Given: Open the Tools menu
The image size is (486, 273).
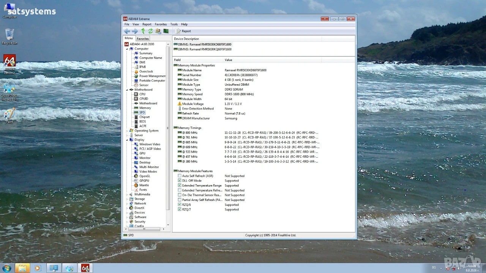Looking at the screenshot, I should coord(174,24).
